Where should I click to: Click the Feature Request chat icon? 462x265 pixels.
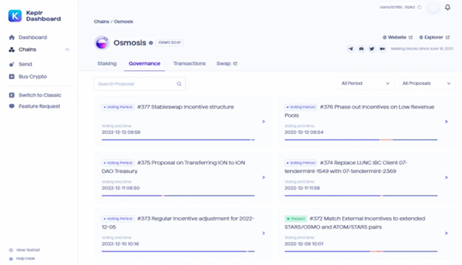coord(12,106)
